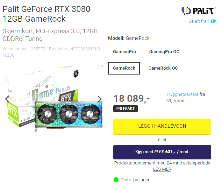Click the green in-stock status indicator
This screenshot has width=221, height=190.
(x=116, y=180)
